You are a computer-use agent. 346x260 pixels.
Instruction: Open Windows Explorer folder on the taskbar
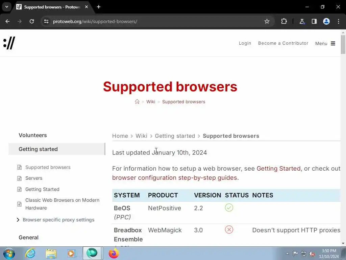pyautogui.click(x=51, y=253)
